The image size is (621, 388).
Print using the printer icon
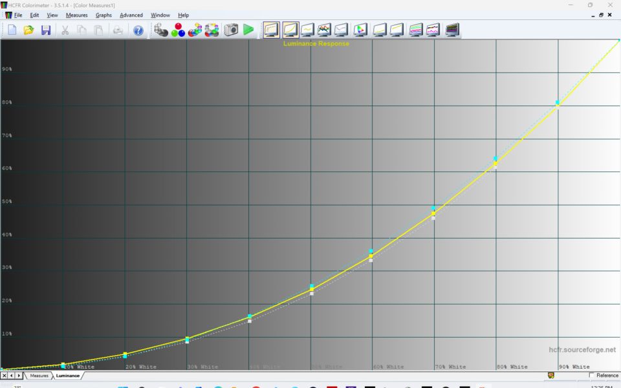coord(118,30)
